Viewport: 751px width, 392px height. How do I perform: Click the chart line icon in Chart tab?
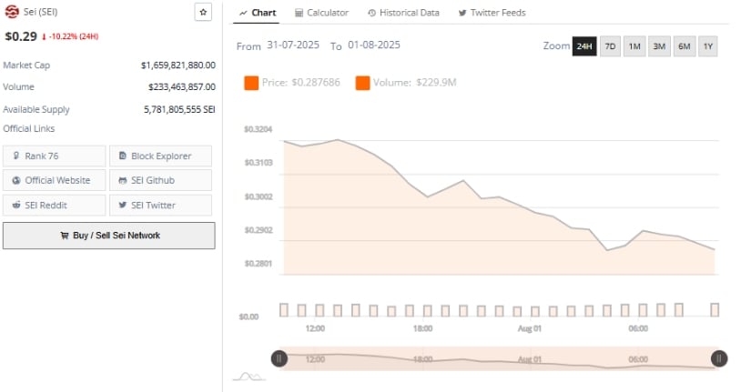[243, 13]
